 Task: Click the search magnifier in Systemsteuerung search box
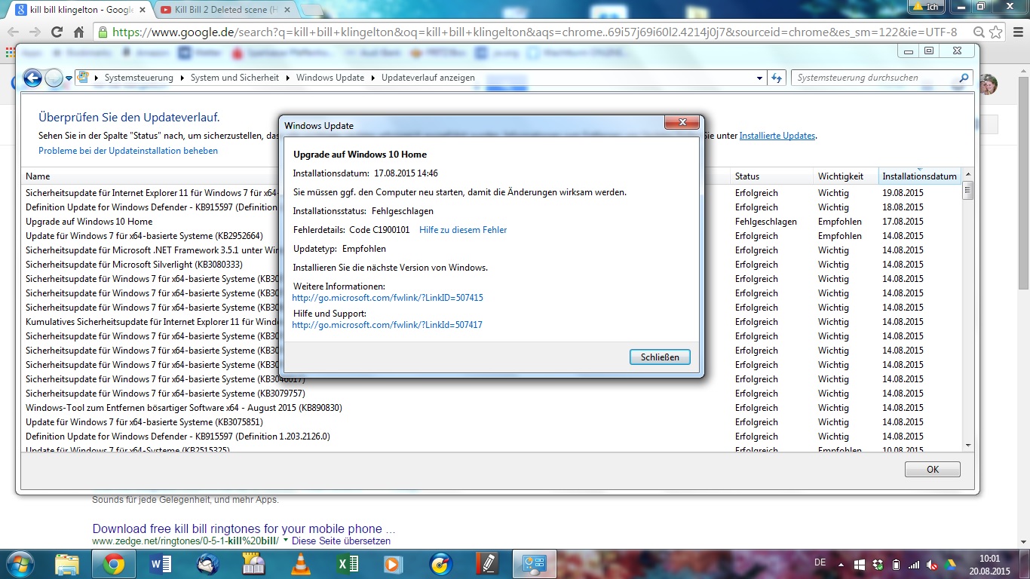tap(964, 78)
